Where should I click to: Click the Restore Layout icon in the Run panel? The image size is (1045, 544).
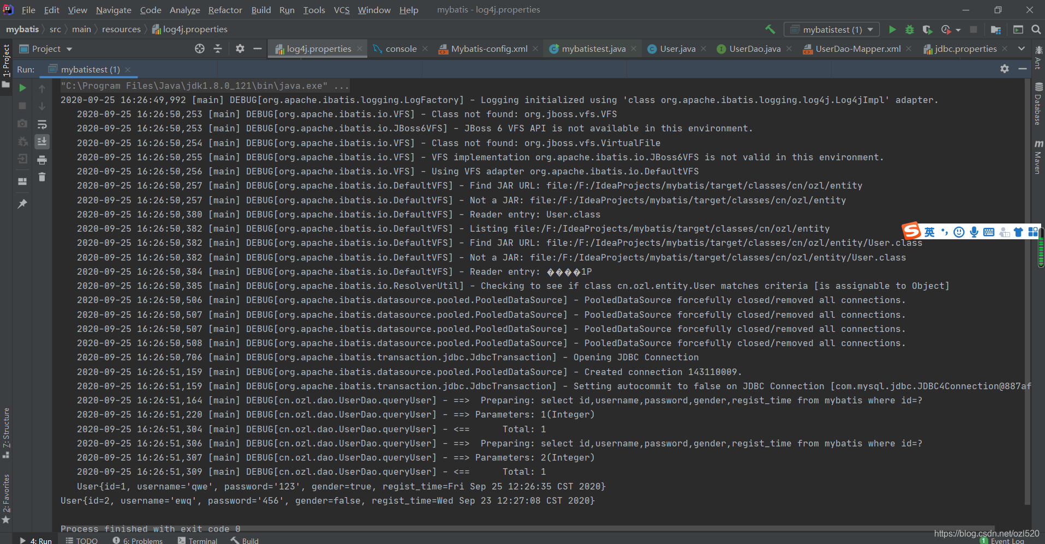(22, 182)
